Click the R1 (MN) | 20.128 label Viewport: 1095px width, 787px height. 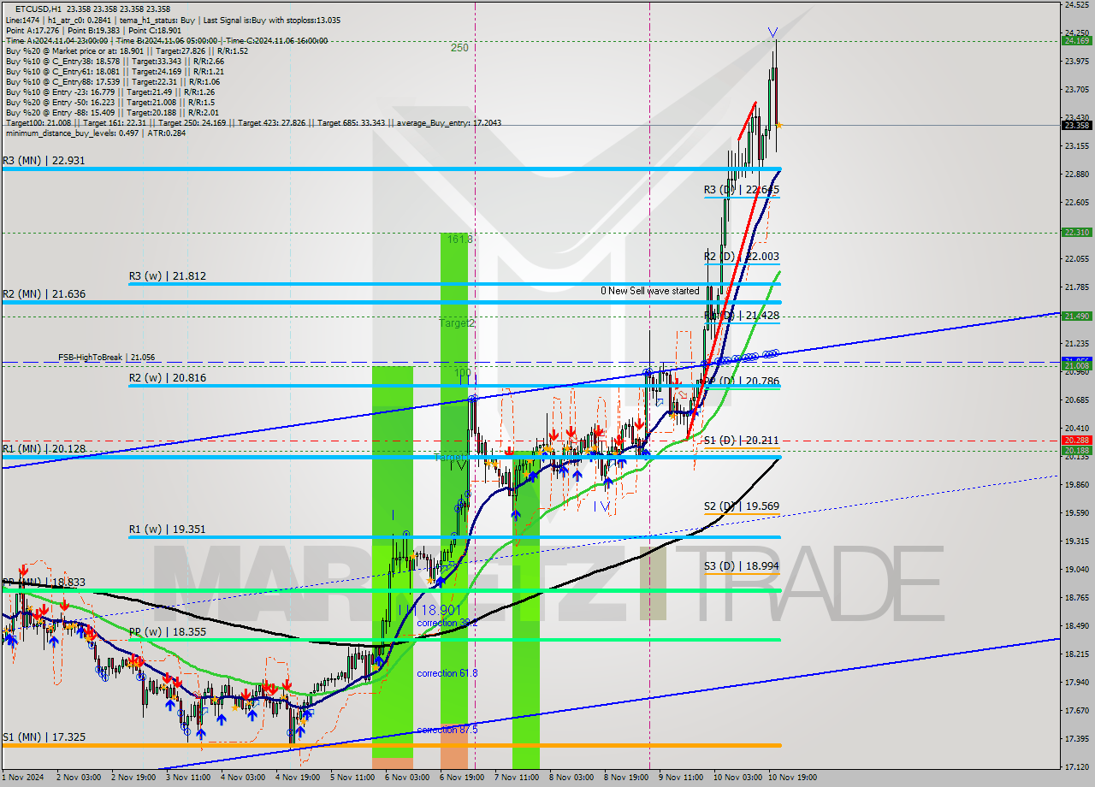pyautogui.click(x=44, y=448)
